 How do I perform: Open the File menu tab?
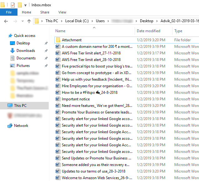(x=9, y=12)
